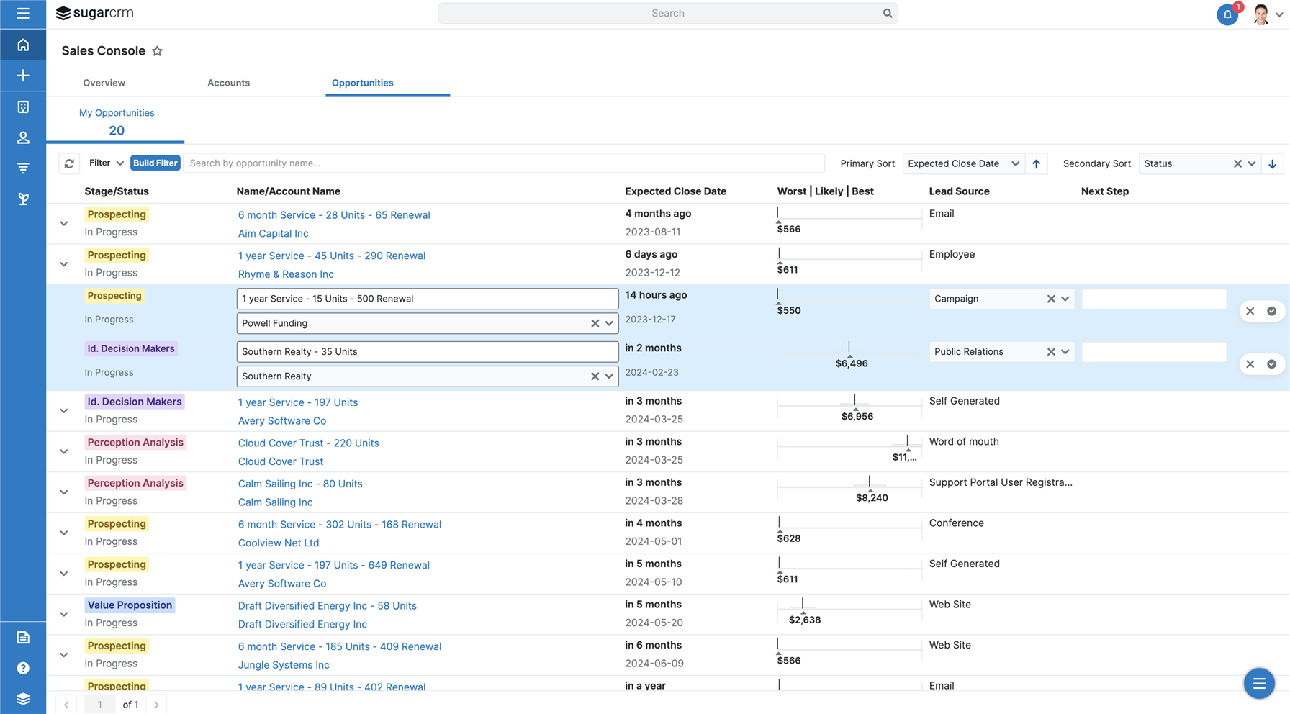Expand the Aim Capital Inc opportunity row
The height and width of the screenshot is (714, 1290).
[63, 223]
